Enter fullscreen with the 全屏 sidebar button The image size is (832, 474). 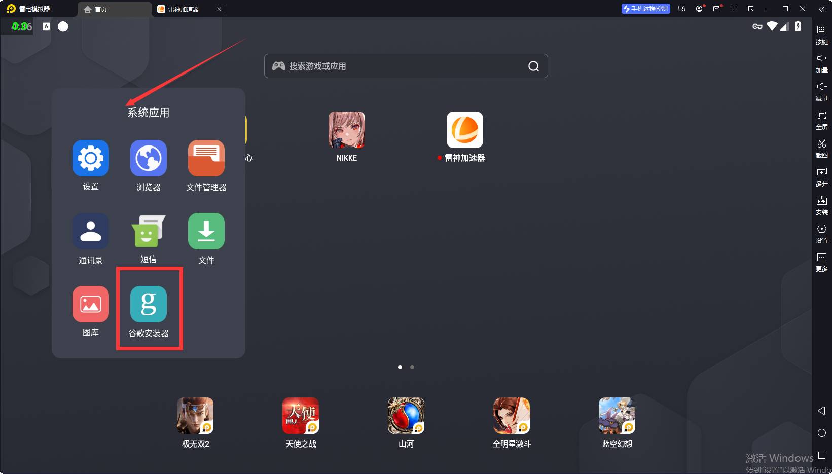822,120
